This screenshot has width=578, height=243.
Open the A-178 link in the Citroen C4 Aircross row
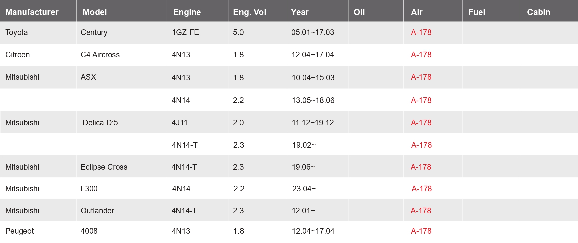coord(421,55)
